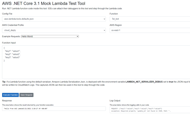Focus the Function field containing Tel_bot

(x=150, y=19)
